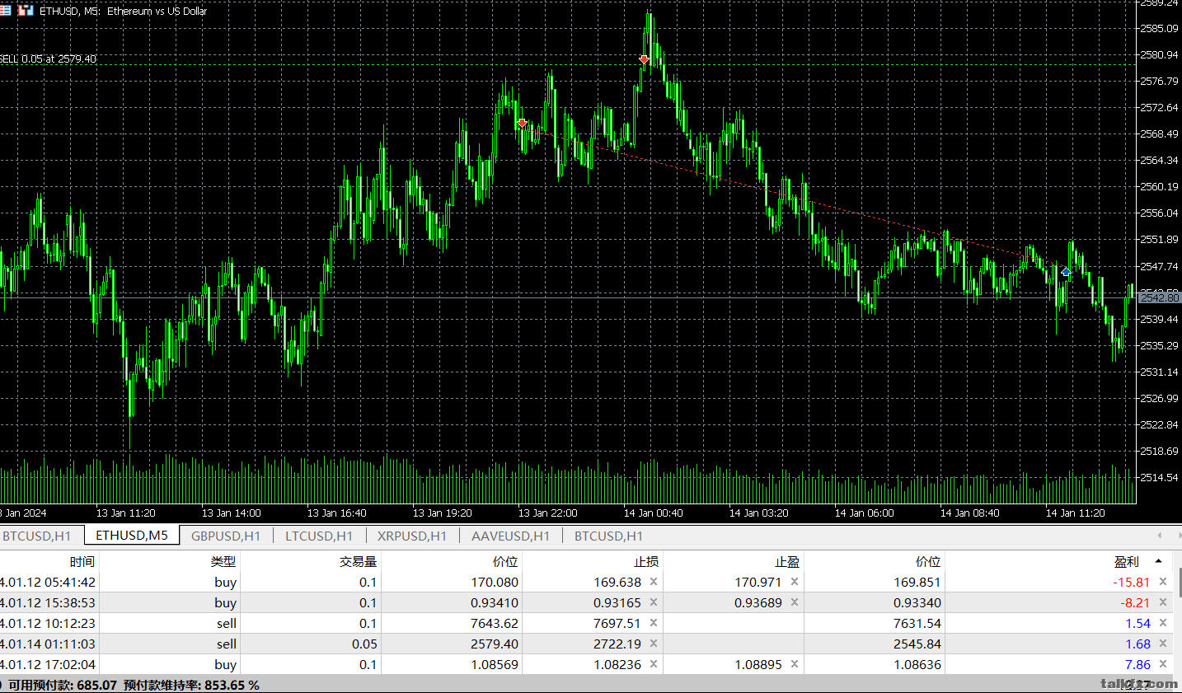Remove stop loss 0.93165
Image resolution: width=1182 pixels, height=693 pixels.
click(x=654, y=602)
